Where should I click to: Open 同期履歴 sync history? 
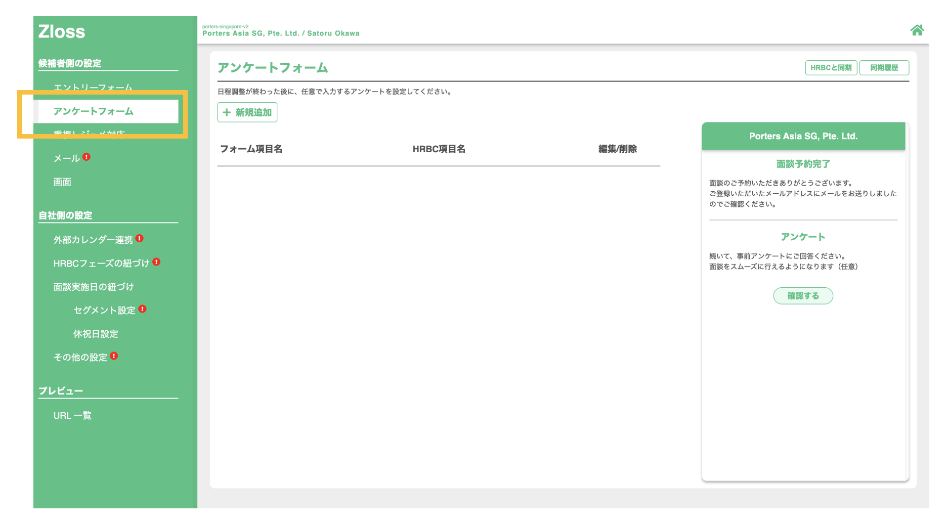(884, 68)
